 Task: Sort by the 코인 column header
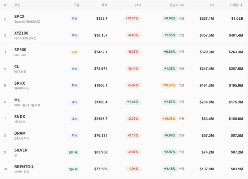17,5
